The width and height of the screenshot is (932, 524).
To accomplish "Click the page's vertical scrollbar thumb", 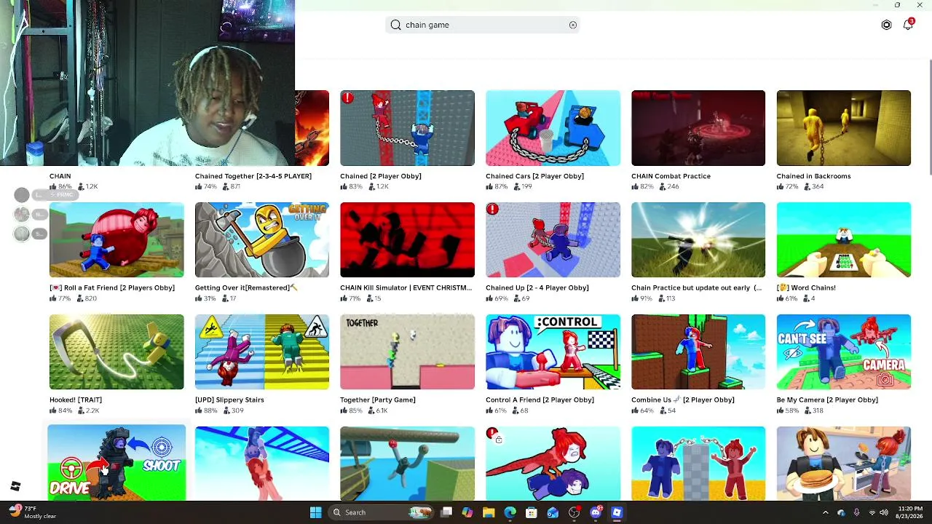I will pos(929,118).
